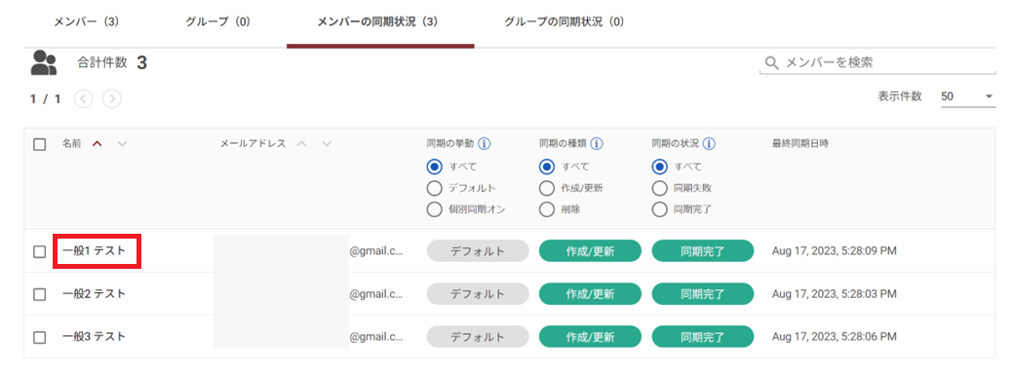Sort 名前 column ascending arrow
The image size is (1013, 374).
pyautogui.click(x=97, y=144)
